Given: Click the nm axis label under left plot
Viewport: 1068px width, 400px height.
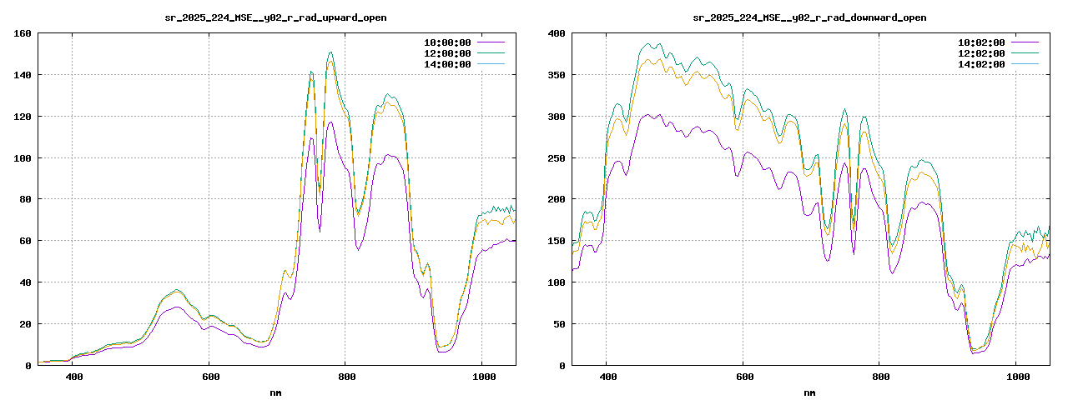Looking at the screenshot, I should [275, 392].
